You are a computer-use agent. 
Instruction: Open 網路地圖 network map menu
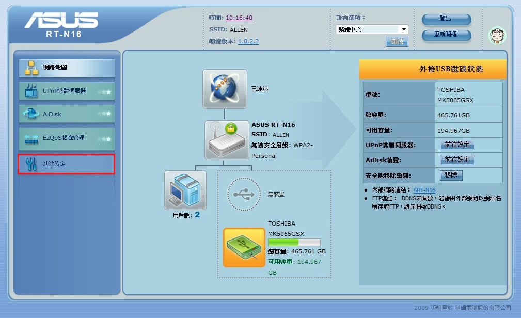tap(67, 68)
